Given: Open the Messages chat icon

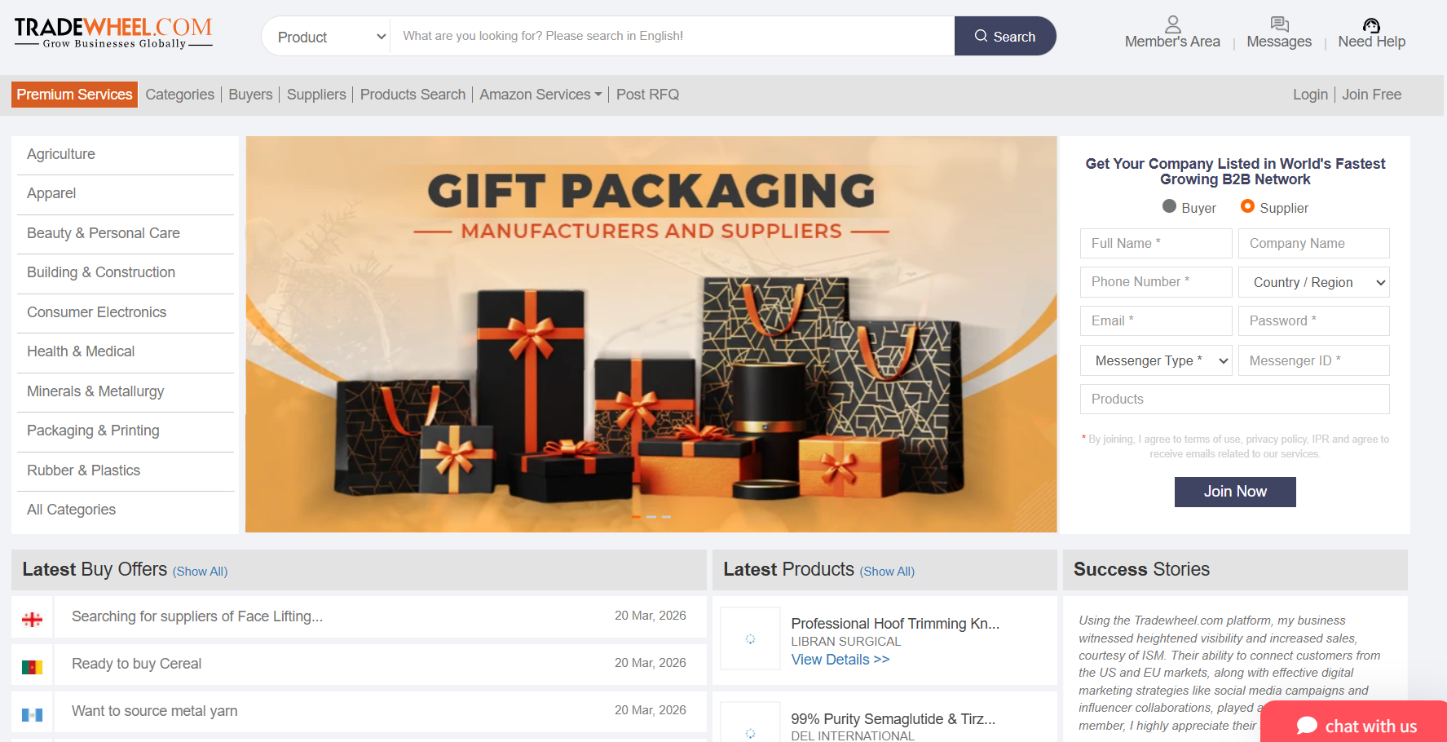Looking at the screenshot, I should 1279,24.
